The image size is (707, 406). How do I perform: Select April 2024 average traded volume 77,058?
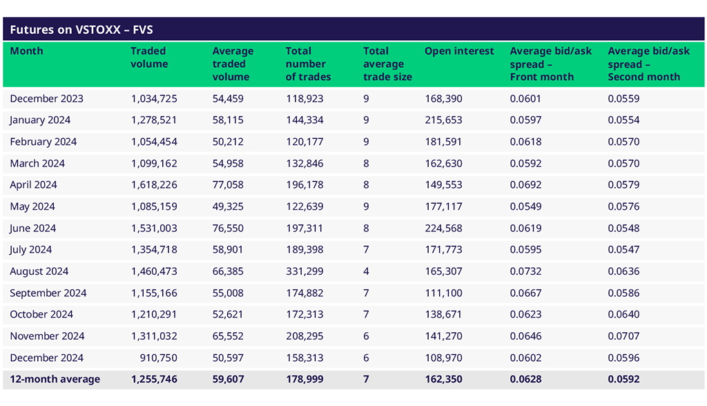(x=228, y=185)
